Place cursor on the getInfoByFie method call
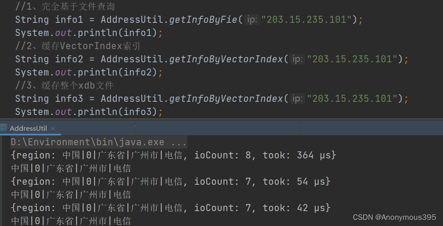This screenshot has height=226, width=443. (x=203, y=20)
